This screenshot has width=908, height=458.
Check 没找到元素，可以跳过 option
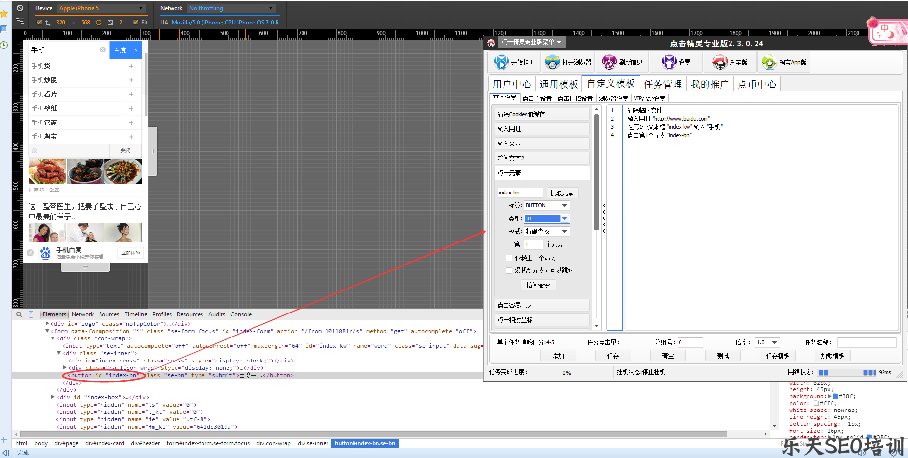509,270
